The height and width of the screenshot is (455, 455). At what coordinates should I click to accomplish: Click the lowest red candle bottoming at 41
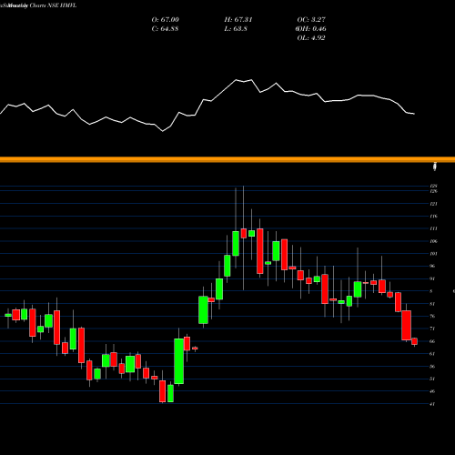163,391
